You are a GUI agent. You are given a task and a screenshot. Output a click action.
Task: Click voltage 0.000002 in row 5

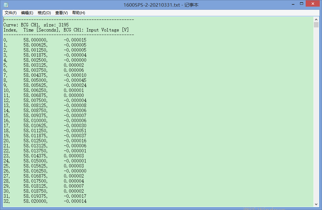click(x=74, y=65)
